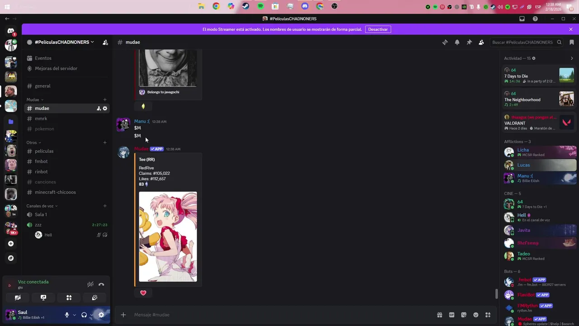Dismiss the streamer mode banner
579x326 pixels.
pyautogui.click(x=571, y=29)
